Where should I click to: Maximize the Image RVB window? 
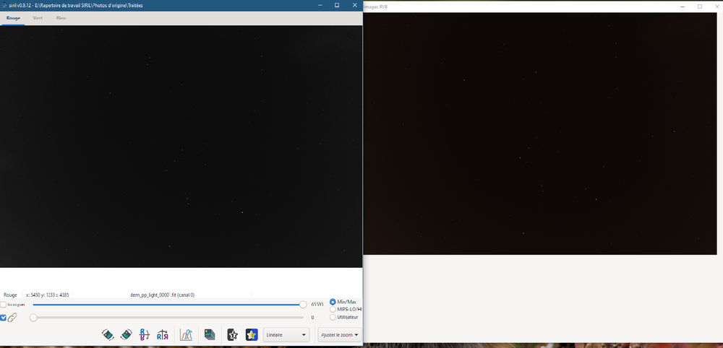pos(699,6)
